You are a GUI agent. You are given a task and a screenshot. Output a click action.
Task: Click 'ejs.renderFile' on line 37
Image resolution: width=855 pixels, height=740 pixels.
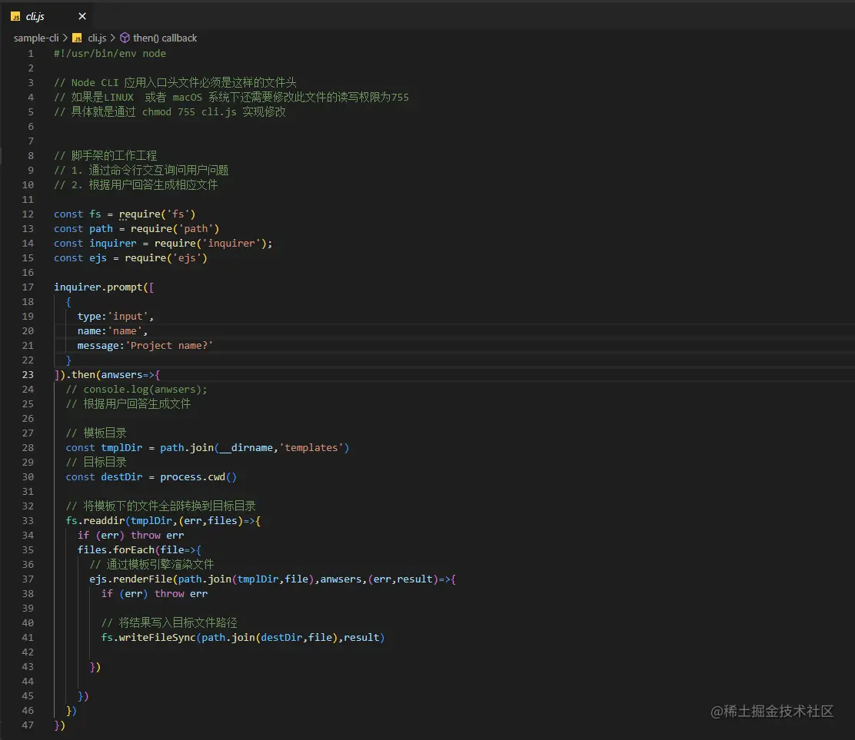131,579
